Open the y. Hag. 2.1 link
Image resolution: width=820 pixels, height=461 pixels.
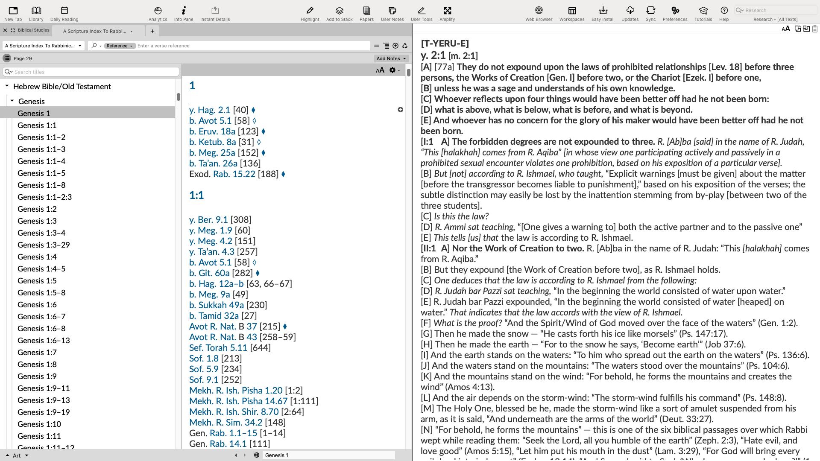pos(209,110)
